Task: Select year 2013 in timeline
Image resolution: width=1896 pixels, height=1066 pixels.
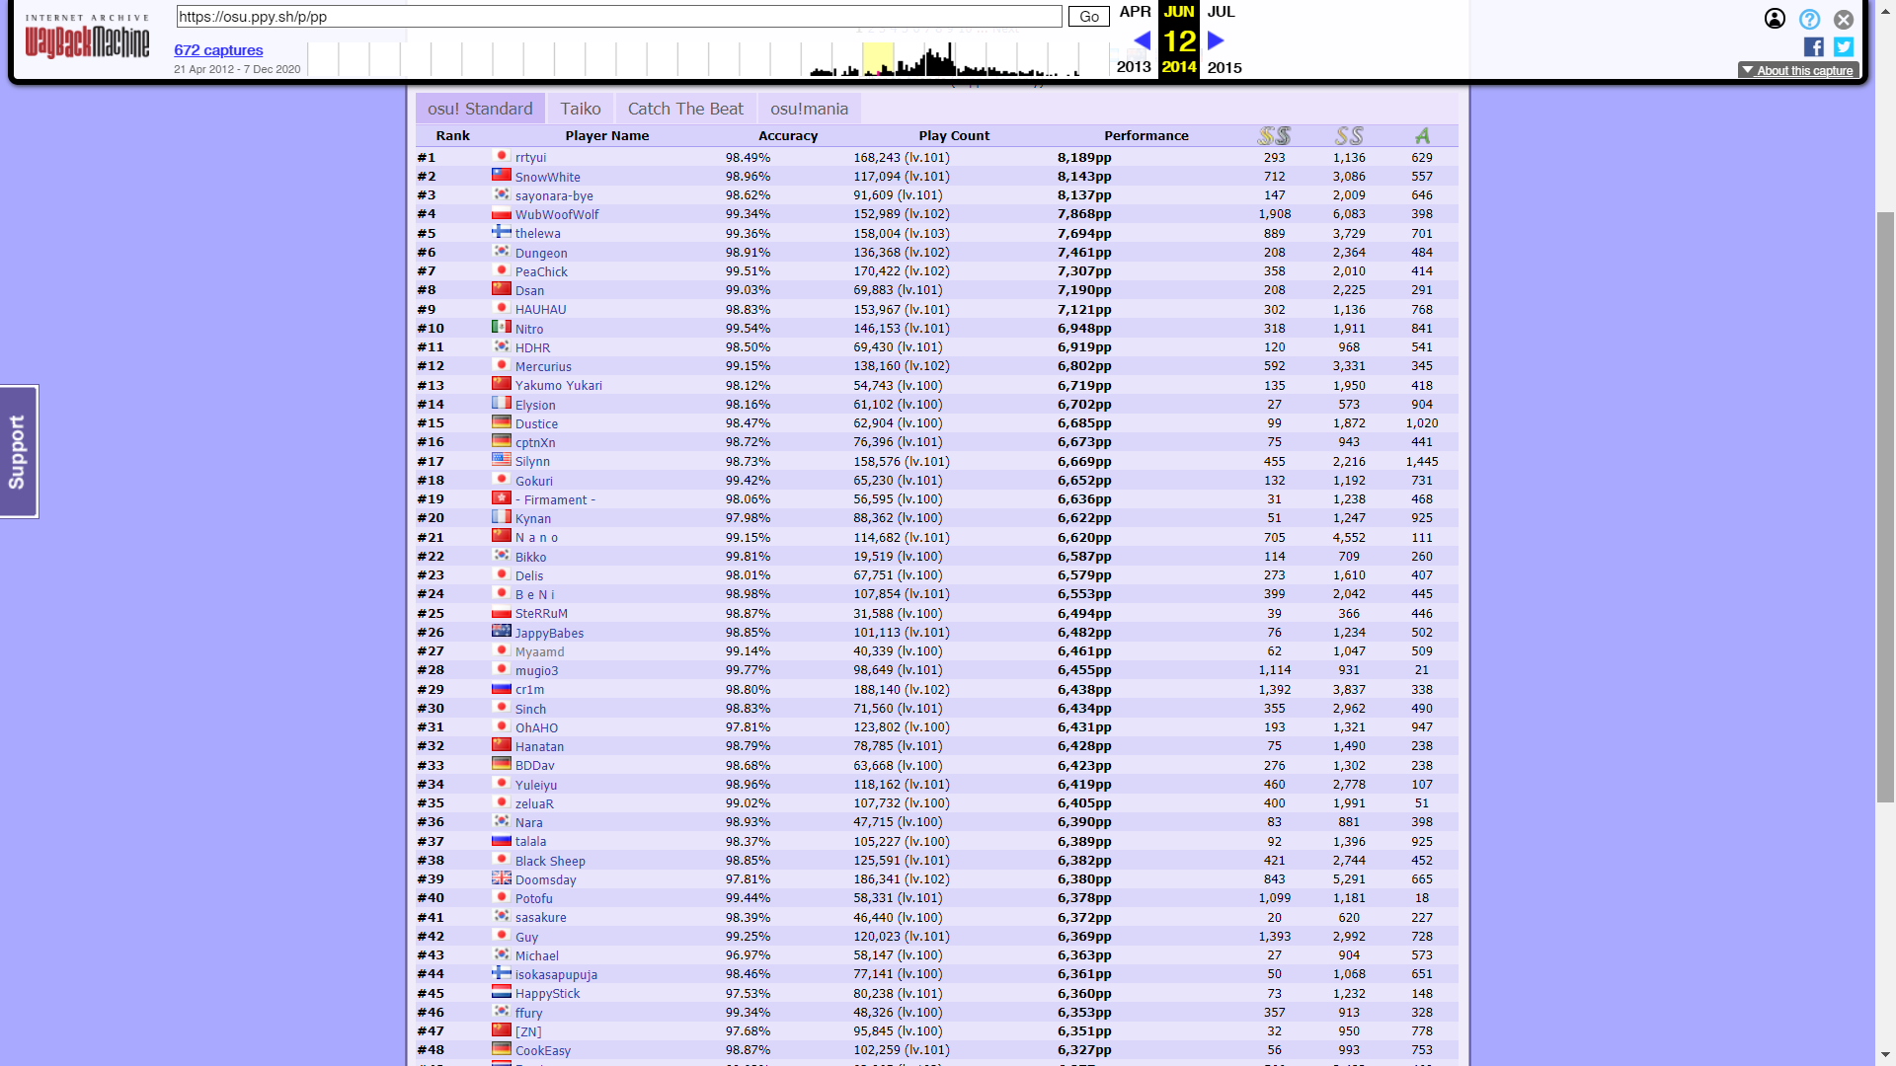Action: pyautogui.click(x=1134, y=67)
